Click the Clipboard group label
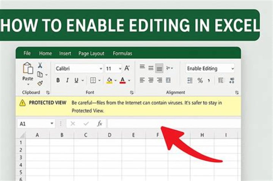273x181 pixels. click(x=31, y=92)
